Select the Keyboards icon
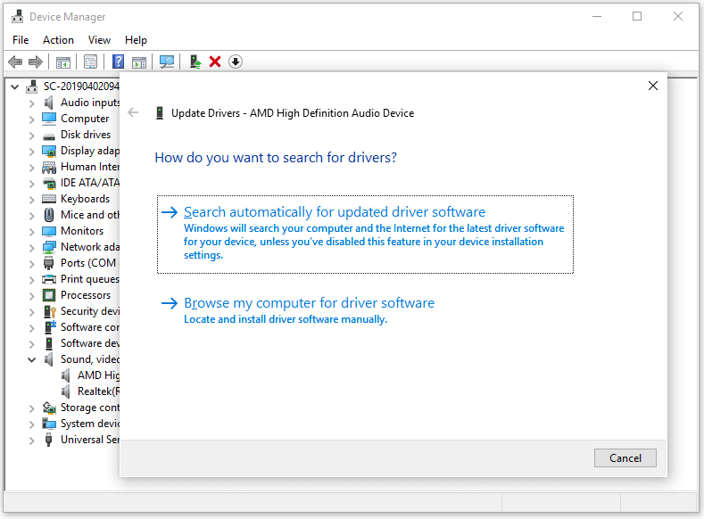This screenshot has height=519, width=704. (x=49, y=199)
